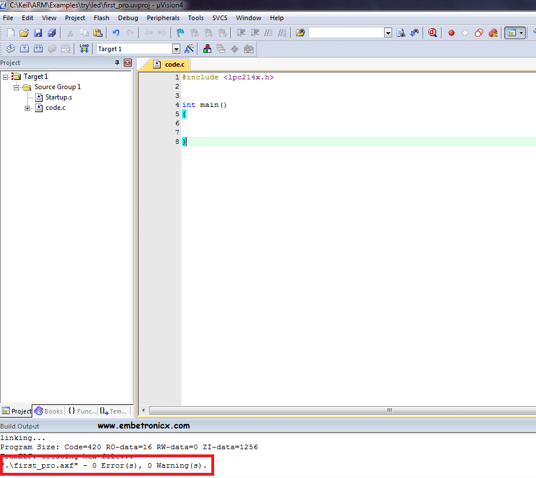Insert/Remove breakpoint red dot icon
536x478 pixels.
(x=451, y=33)
